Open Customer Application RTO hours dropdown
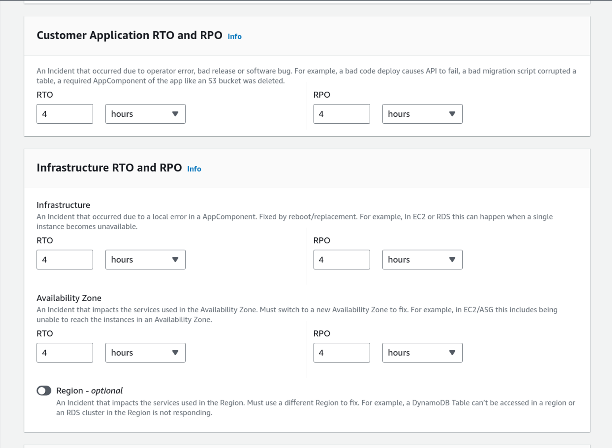This screenshot has width=612, height=448. click(145, 114)
